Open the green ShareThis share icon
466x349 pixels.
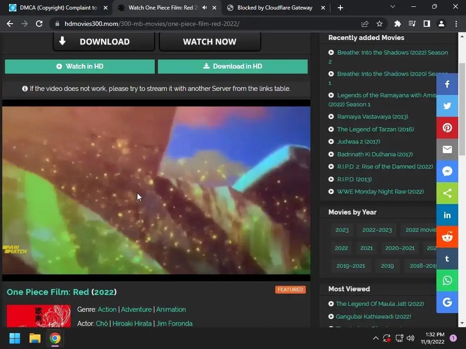pos(447,193)
